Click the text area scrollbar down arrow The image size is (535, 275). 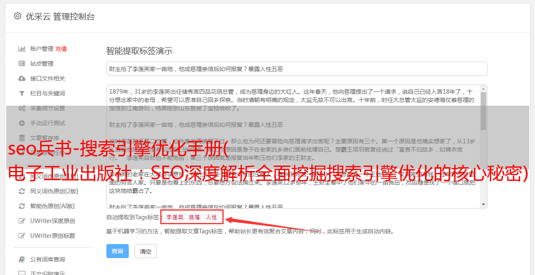coord(483,204)
